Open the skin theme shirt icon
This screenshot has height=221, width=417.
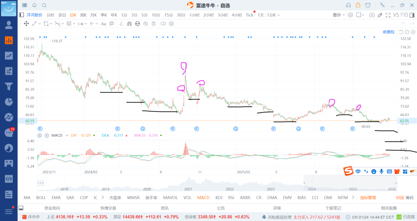(x=368, y=5)
